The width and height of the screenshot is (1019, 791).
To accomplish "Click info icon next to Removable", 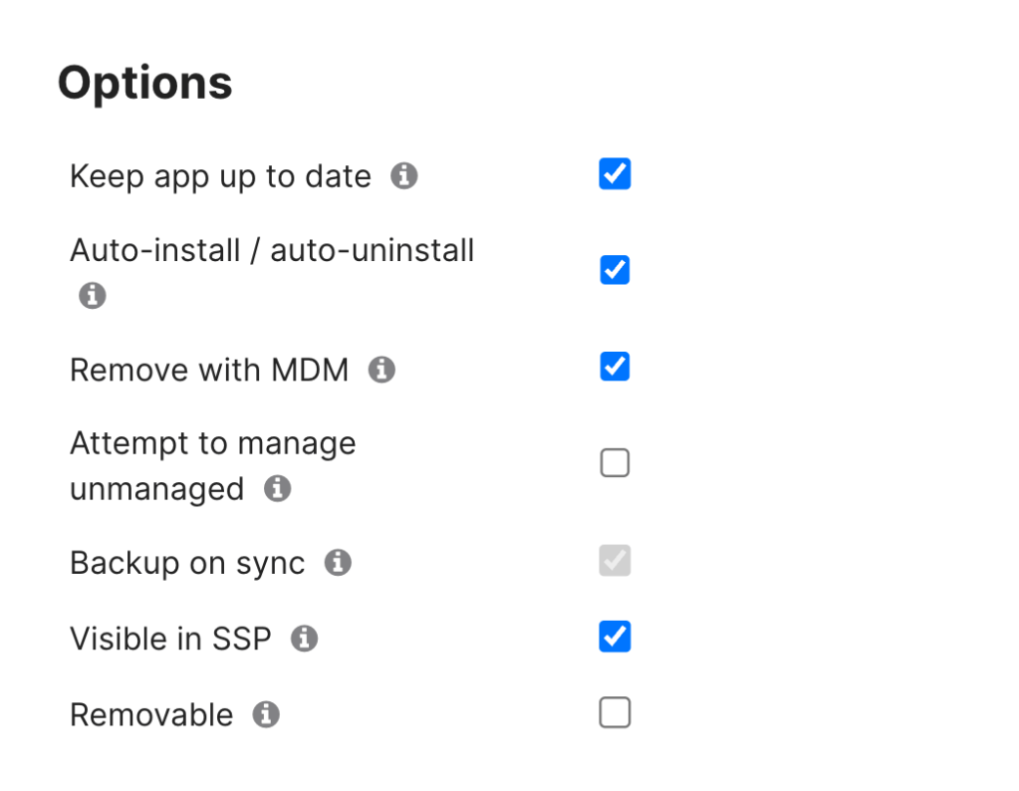I will pos(266,714).
